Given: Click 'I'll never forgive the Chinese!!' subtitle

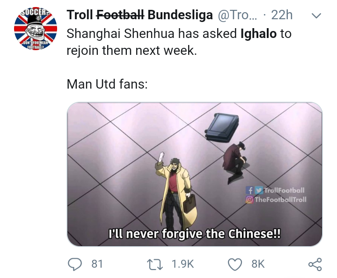Looking at the screenshot, I should coord(195,234).
